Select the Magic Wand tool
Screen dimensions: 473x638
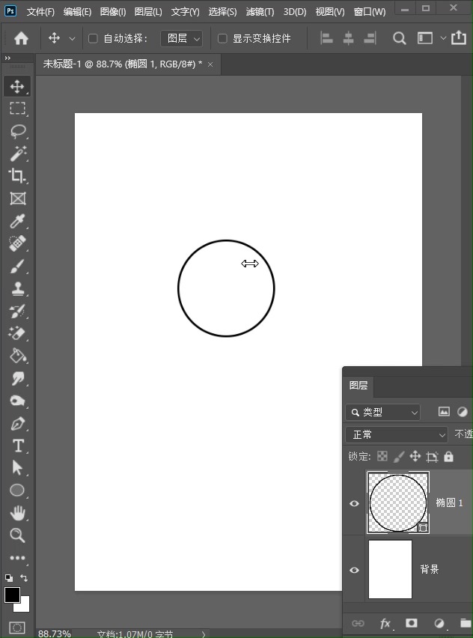(17, 154)
